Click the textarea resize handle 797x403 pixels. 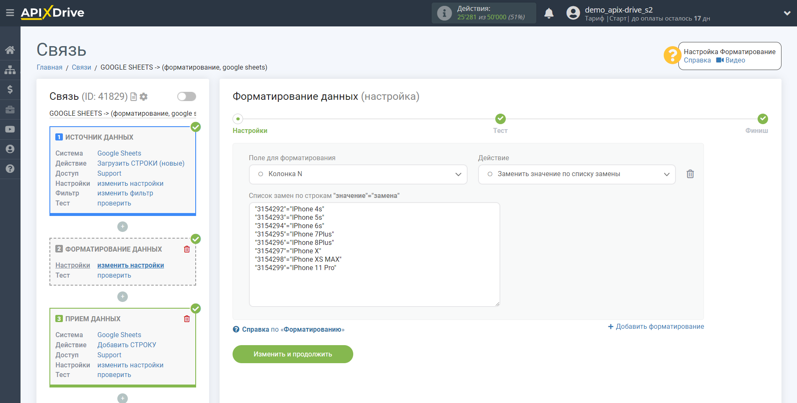pyautogui.click(x=497, y=304)
